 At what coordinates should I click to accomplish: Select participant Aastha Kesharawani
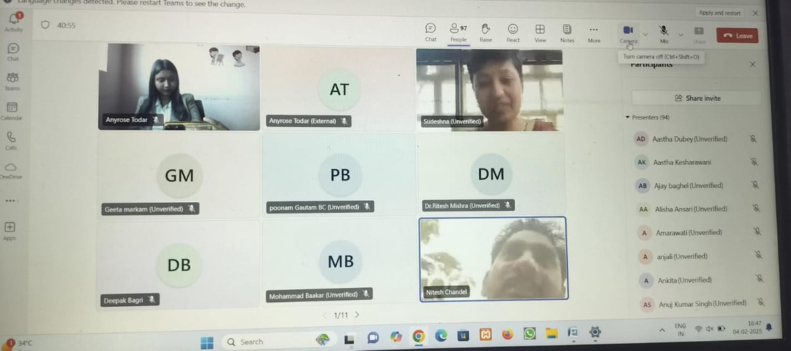(696, 162)
